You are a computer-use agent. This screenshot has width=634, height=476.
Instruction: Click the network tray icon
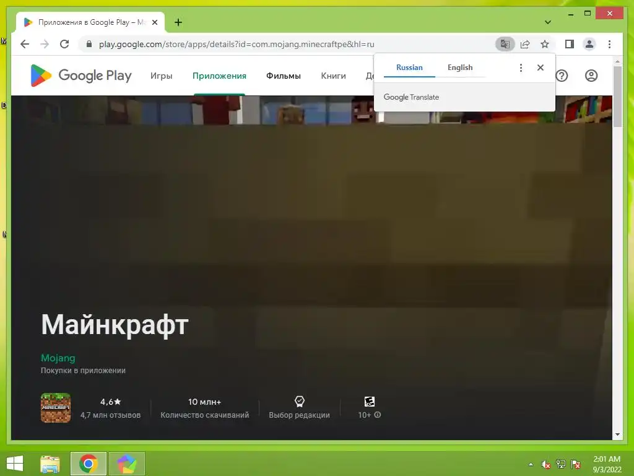click(561, 464)
